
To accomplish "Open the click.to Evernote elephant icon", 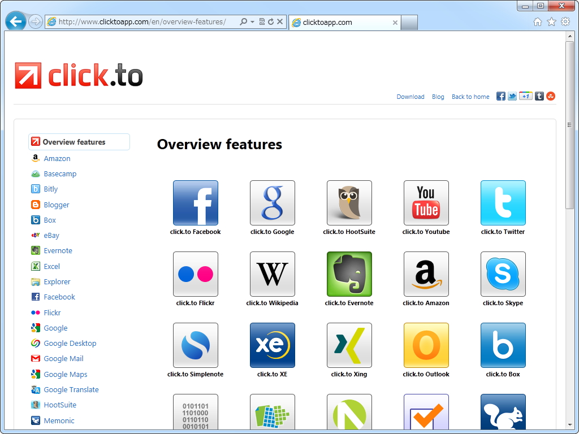I will (x=349, y=274).
